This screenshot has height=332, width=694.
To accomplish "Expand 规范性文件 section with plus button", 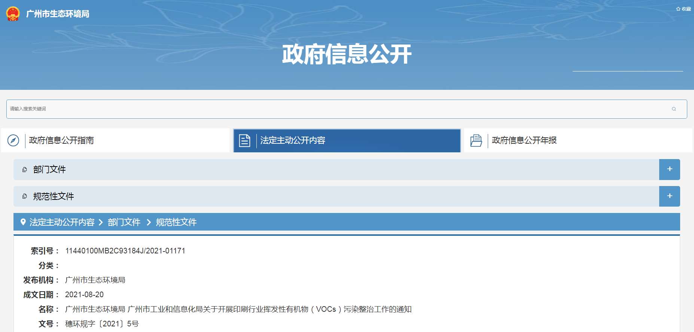I will (669, 196).
